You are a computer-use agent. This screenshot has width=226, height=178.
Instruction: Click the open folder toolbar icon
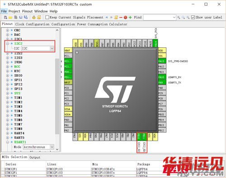pos(10,18)
